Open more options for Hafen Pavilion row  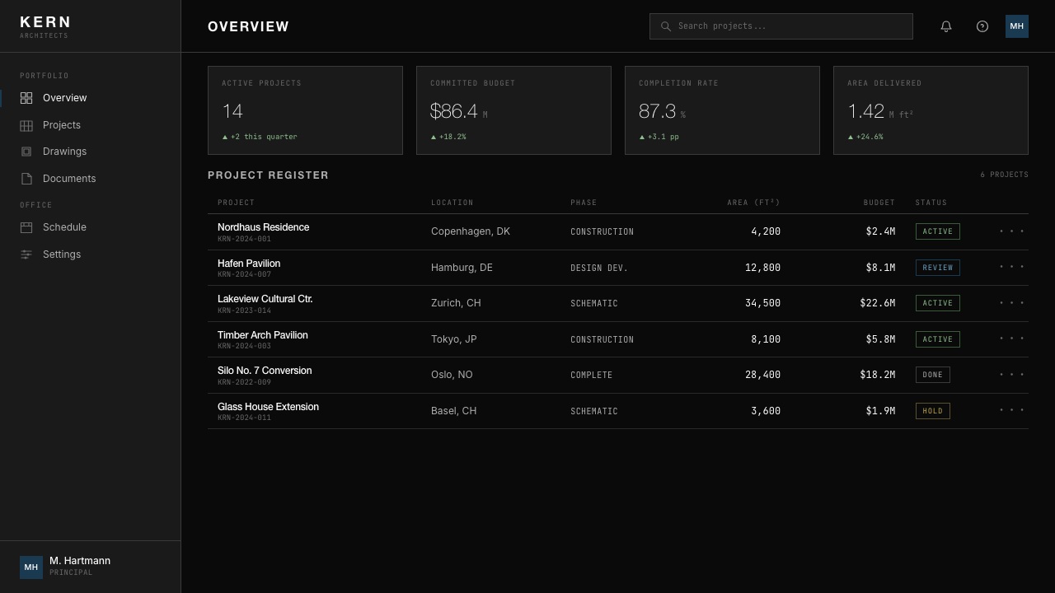(1011, 267)
